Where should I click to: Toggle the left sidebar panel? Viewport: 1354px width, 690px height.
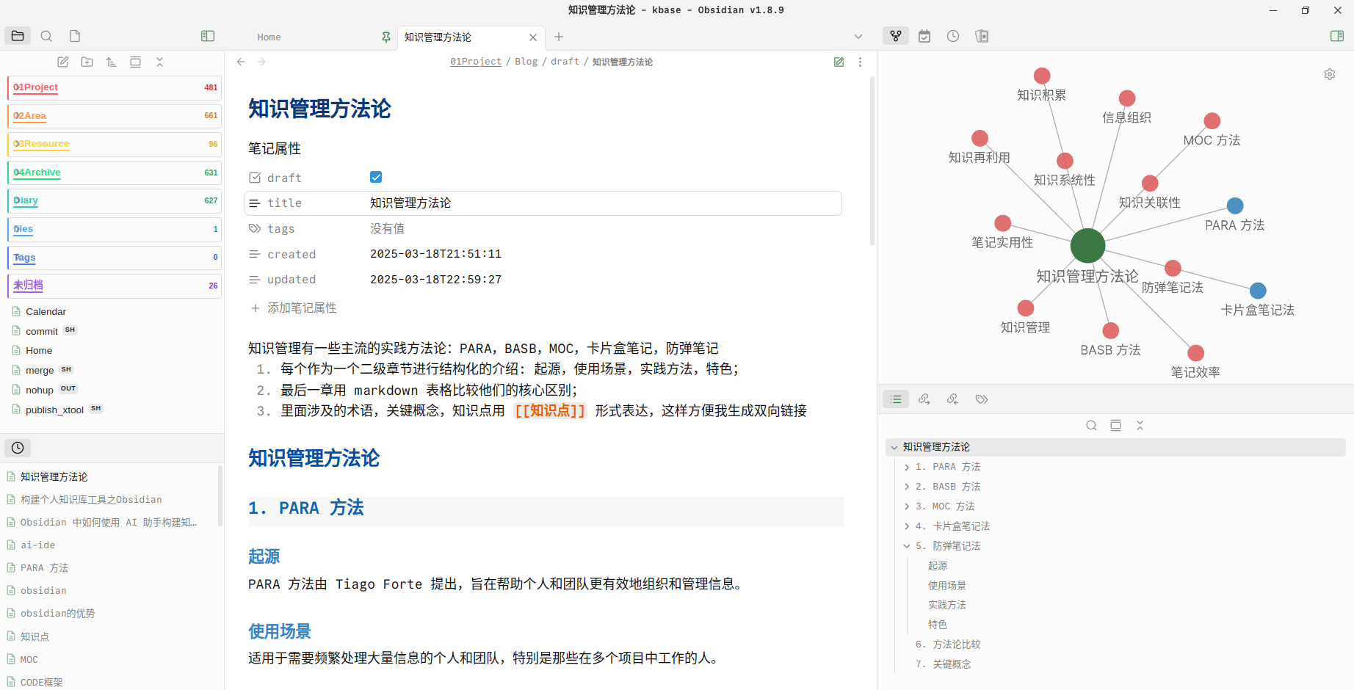(208, 36)
